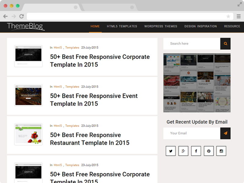
Task: Click the browser back arrow
Action: point(5,16)
